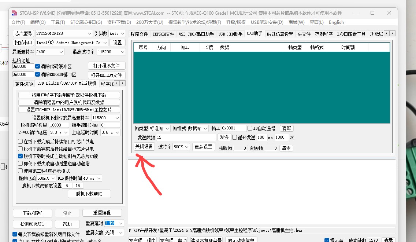Click the 帧ID field showing 0x0001
Screen dimensions: 416x242
pyautogui.click(x=234, y=128)
